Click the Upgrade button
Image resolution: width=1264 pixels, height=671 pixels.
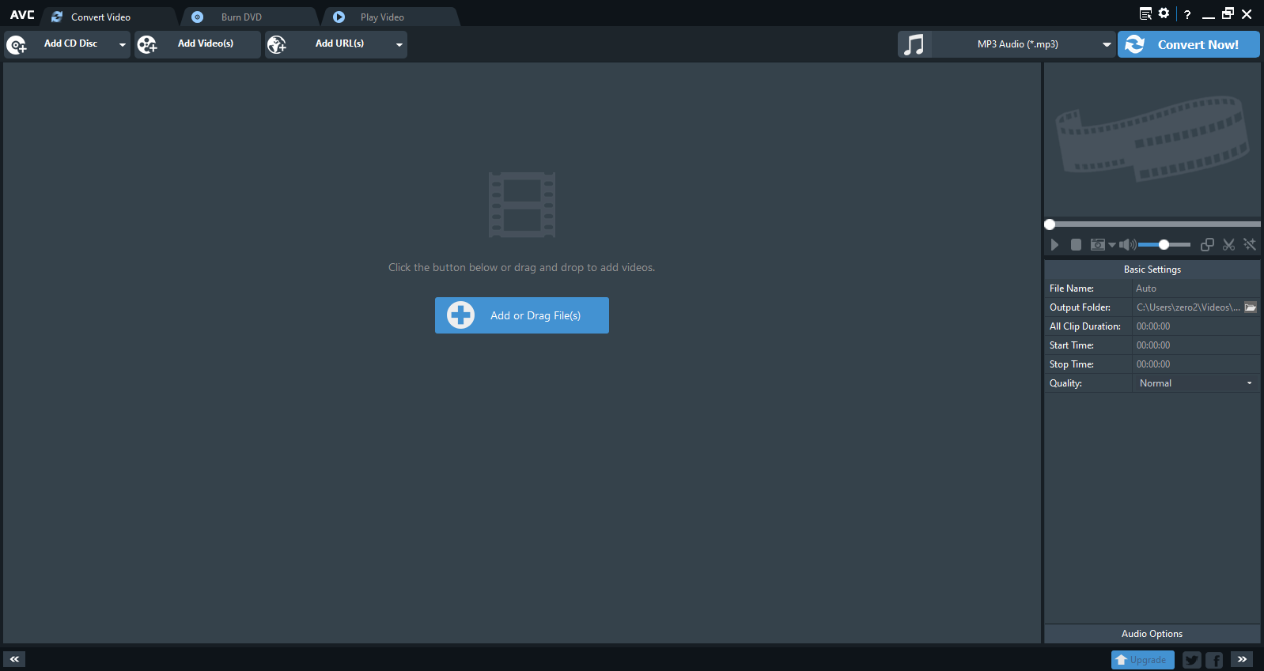tap(1143, 660)
